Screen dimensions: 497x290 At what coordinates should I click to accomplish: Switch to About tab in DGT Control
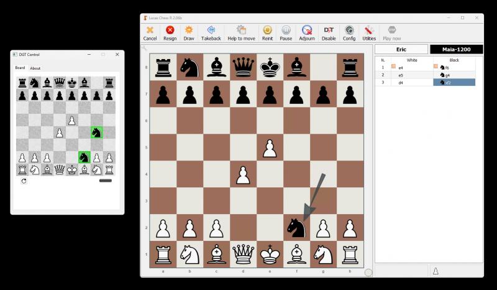click(35, 68)
